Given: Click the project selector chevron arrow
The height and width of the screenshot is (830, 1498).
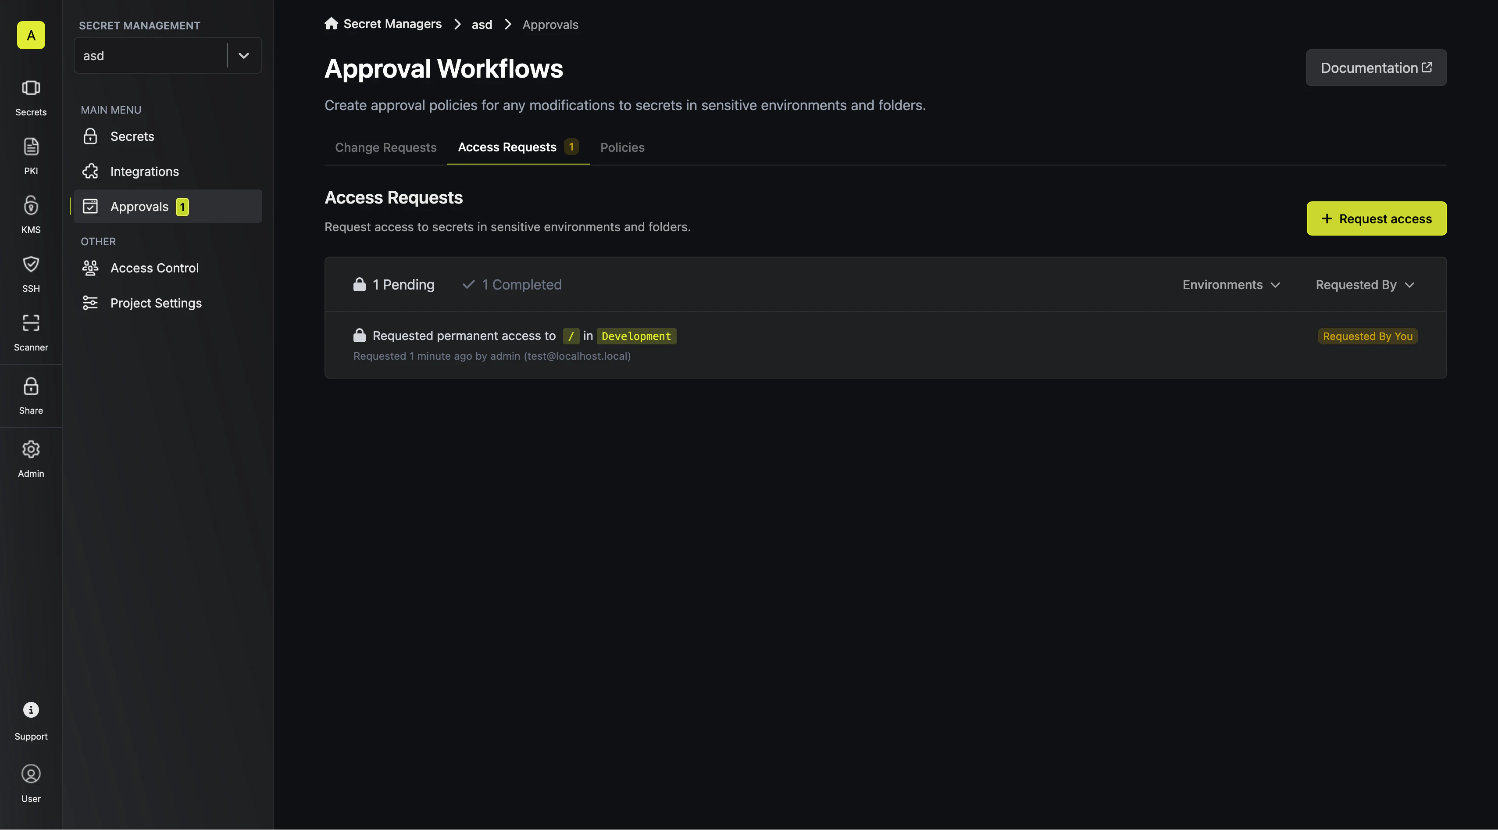Looking at the screenshot, I should pyautogui.click(x=244, y=55).
